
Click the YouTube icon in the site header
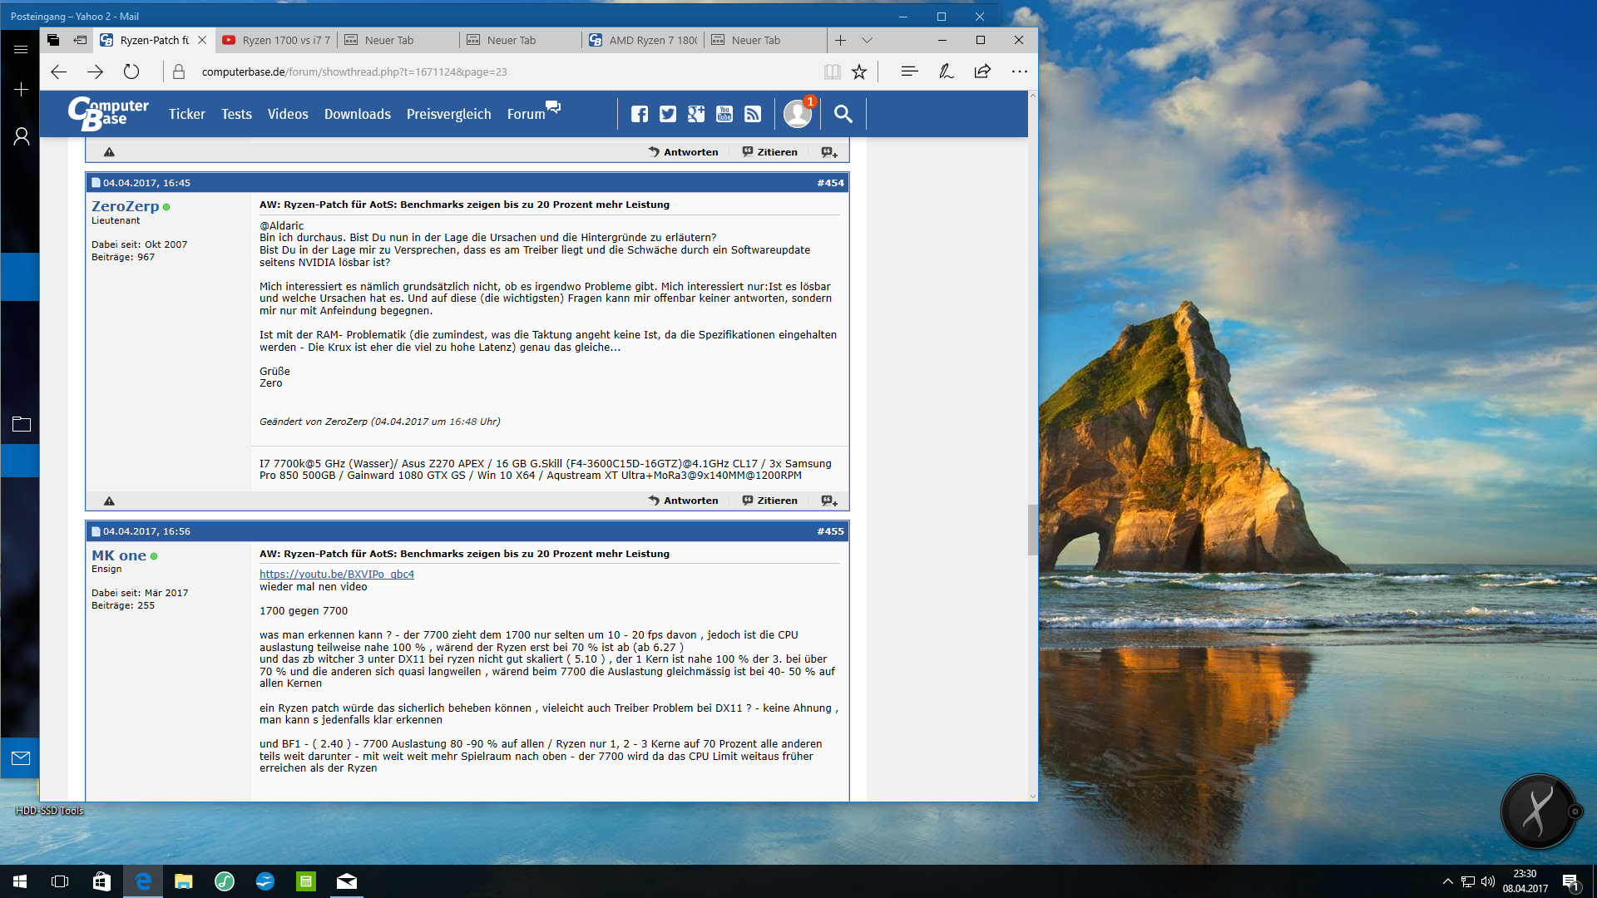coord(724,114)
